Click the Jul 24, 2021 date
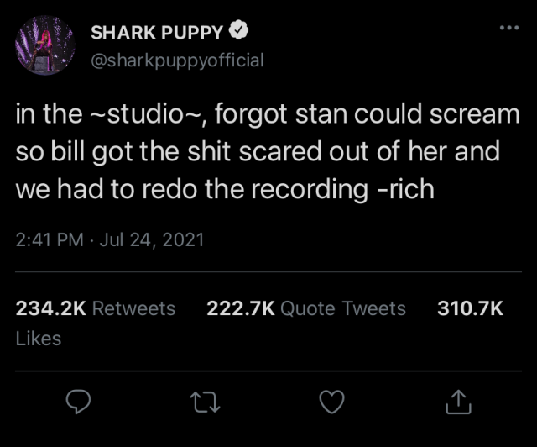 (152, 239)
